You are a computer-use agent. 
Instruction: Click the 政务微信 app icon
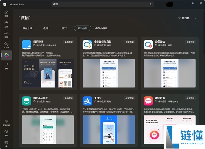click(x=148, y=45)
